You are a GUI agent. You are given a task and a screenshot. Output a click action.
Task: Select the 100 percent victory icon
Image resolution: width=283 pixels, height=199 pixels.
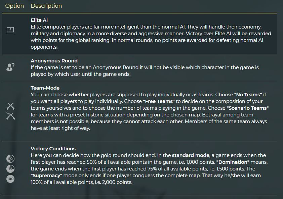pyautogui.click(x=10, y=179)
